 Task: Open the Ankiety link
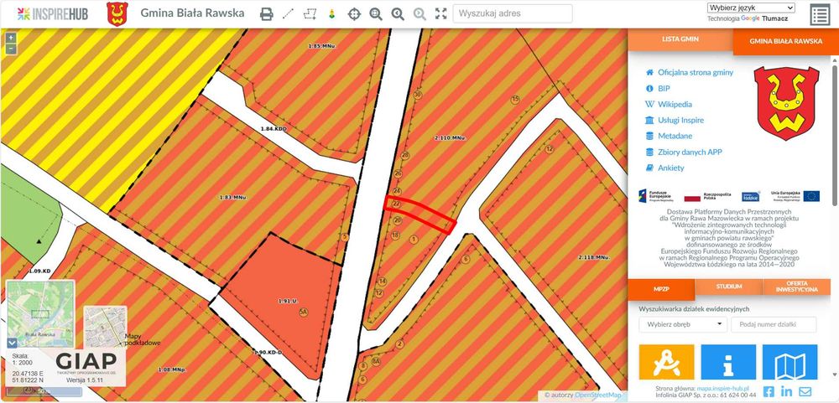671,168
